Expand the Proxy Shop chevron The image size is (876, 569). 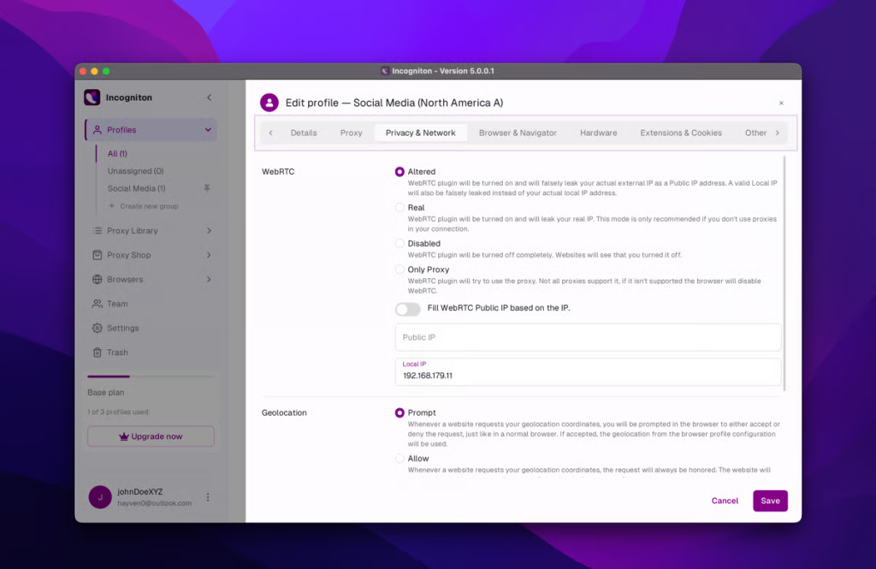[x=209, y=255]
